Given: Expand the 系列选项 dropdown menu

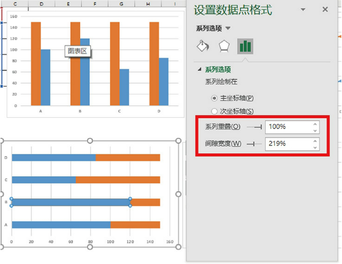Looking at the screenshot, I should tap(228, 29).
